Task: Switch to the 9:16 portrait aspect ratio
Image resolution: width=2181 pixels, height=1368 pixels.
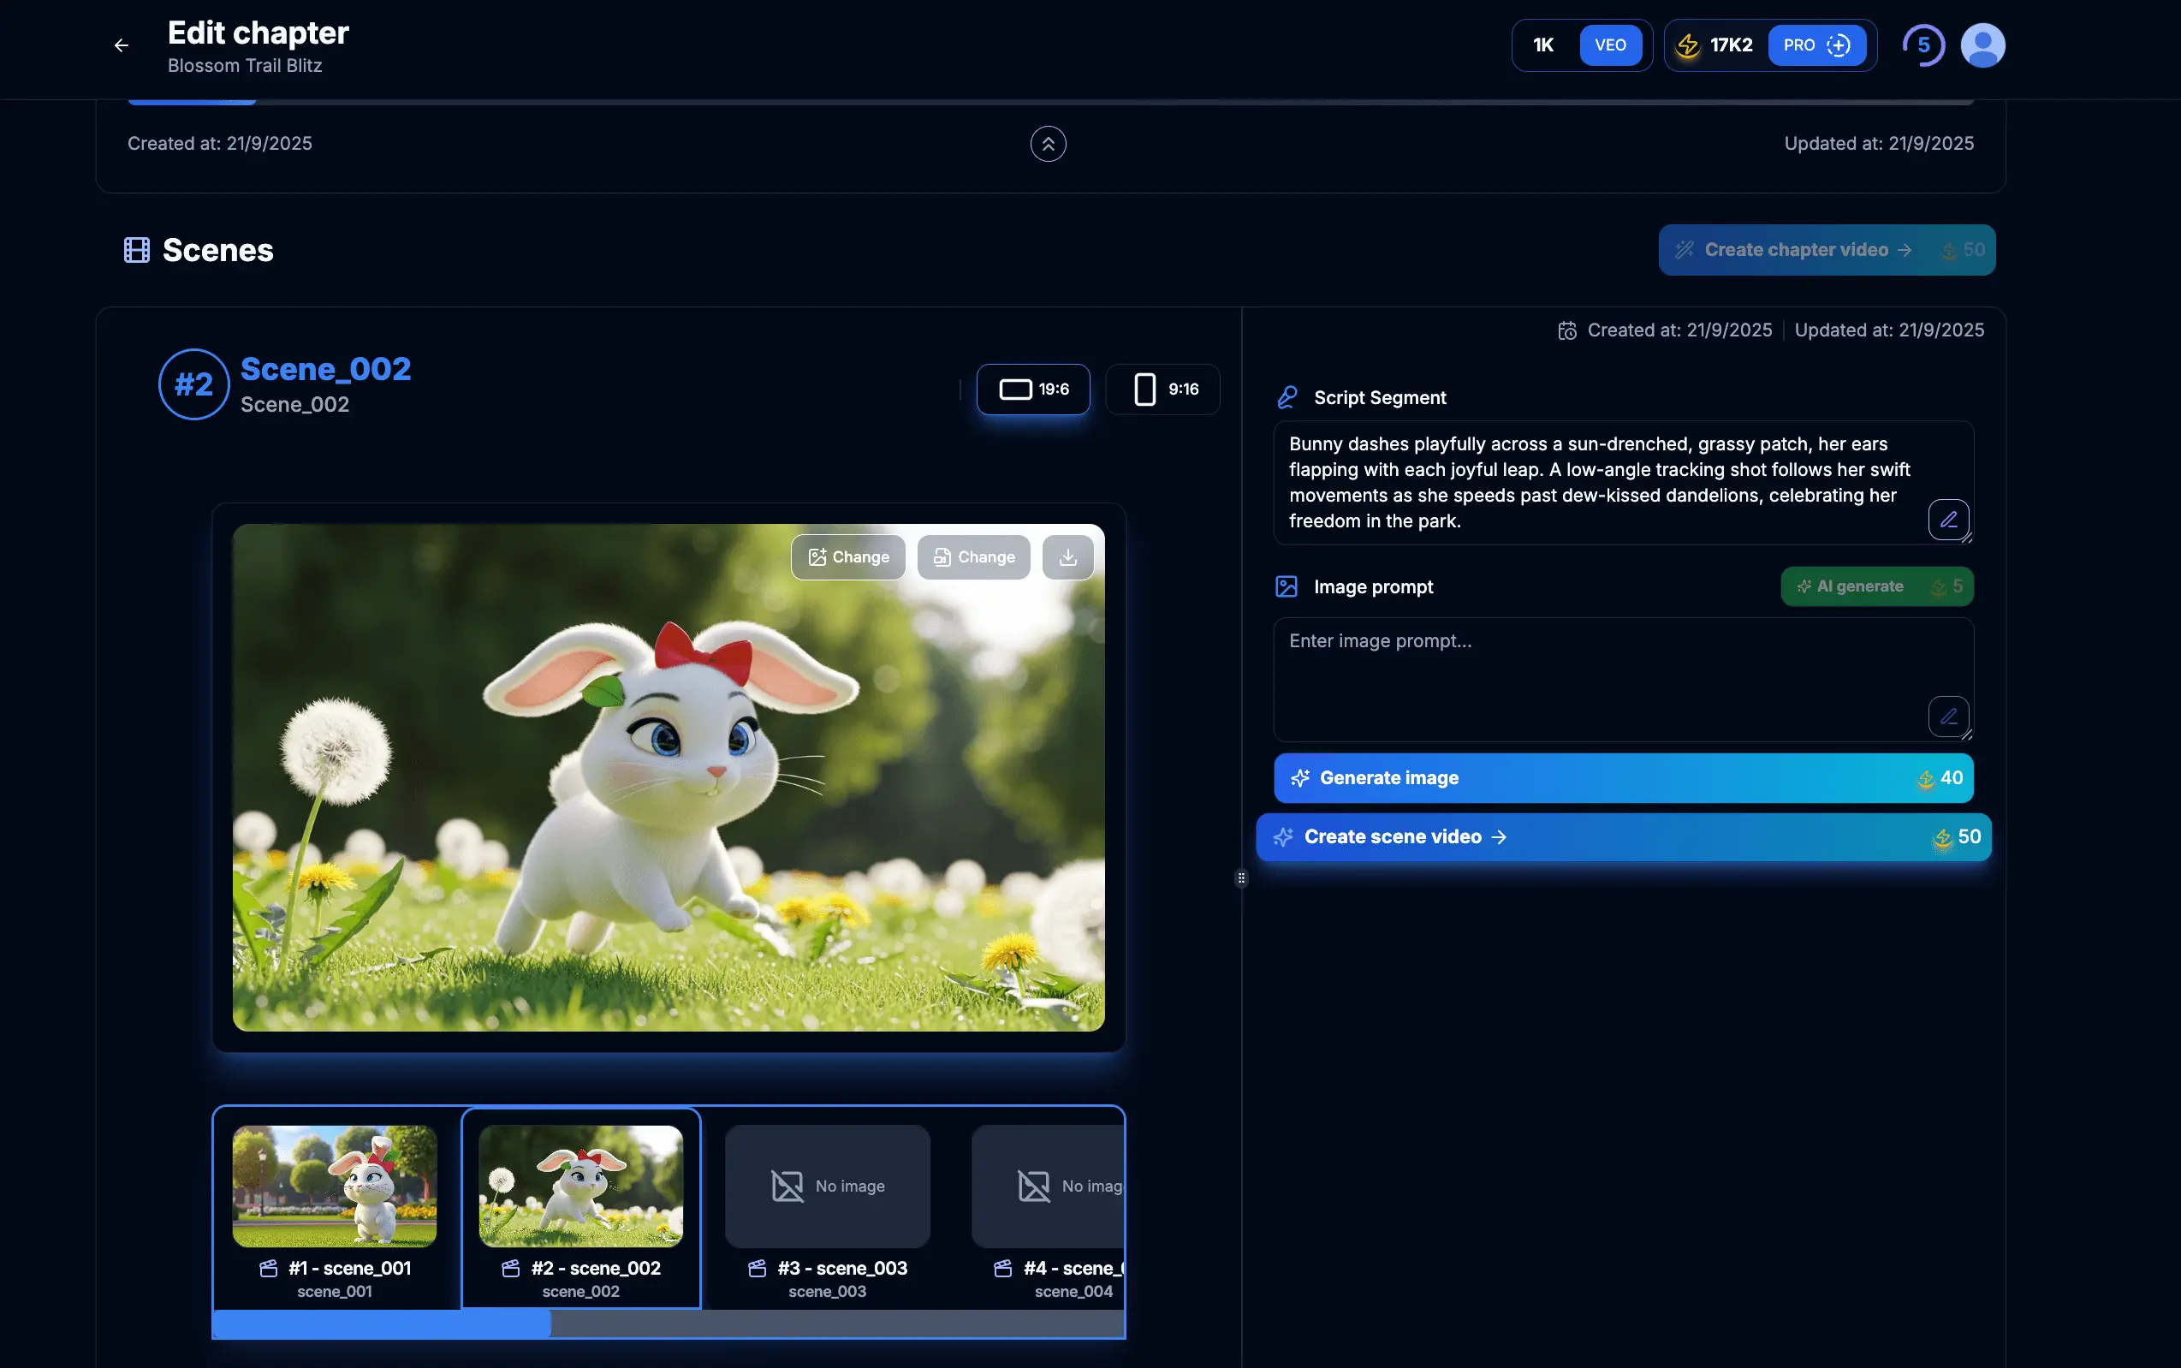Action: [x=1163, y=389]
